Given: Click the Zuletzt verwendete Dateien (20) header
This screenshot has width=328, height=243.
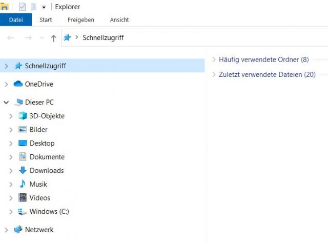Looking at the screenshot, I should (x=267, y=75).
